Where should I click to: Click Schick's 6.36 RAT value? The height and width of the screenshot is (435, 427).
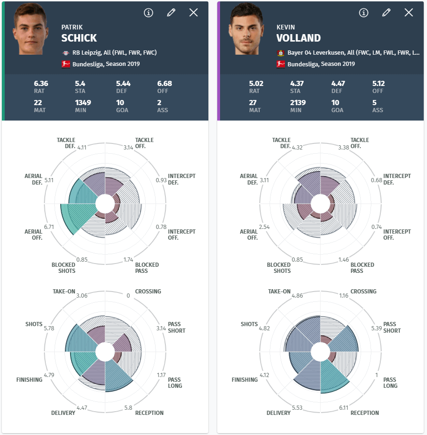tap(41, 84)
